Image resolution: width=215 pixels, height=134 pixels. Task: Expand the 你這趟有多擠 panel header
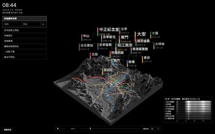pyautogui.click(x=24, y=18)
